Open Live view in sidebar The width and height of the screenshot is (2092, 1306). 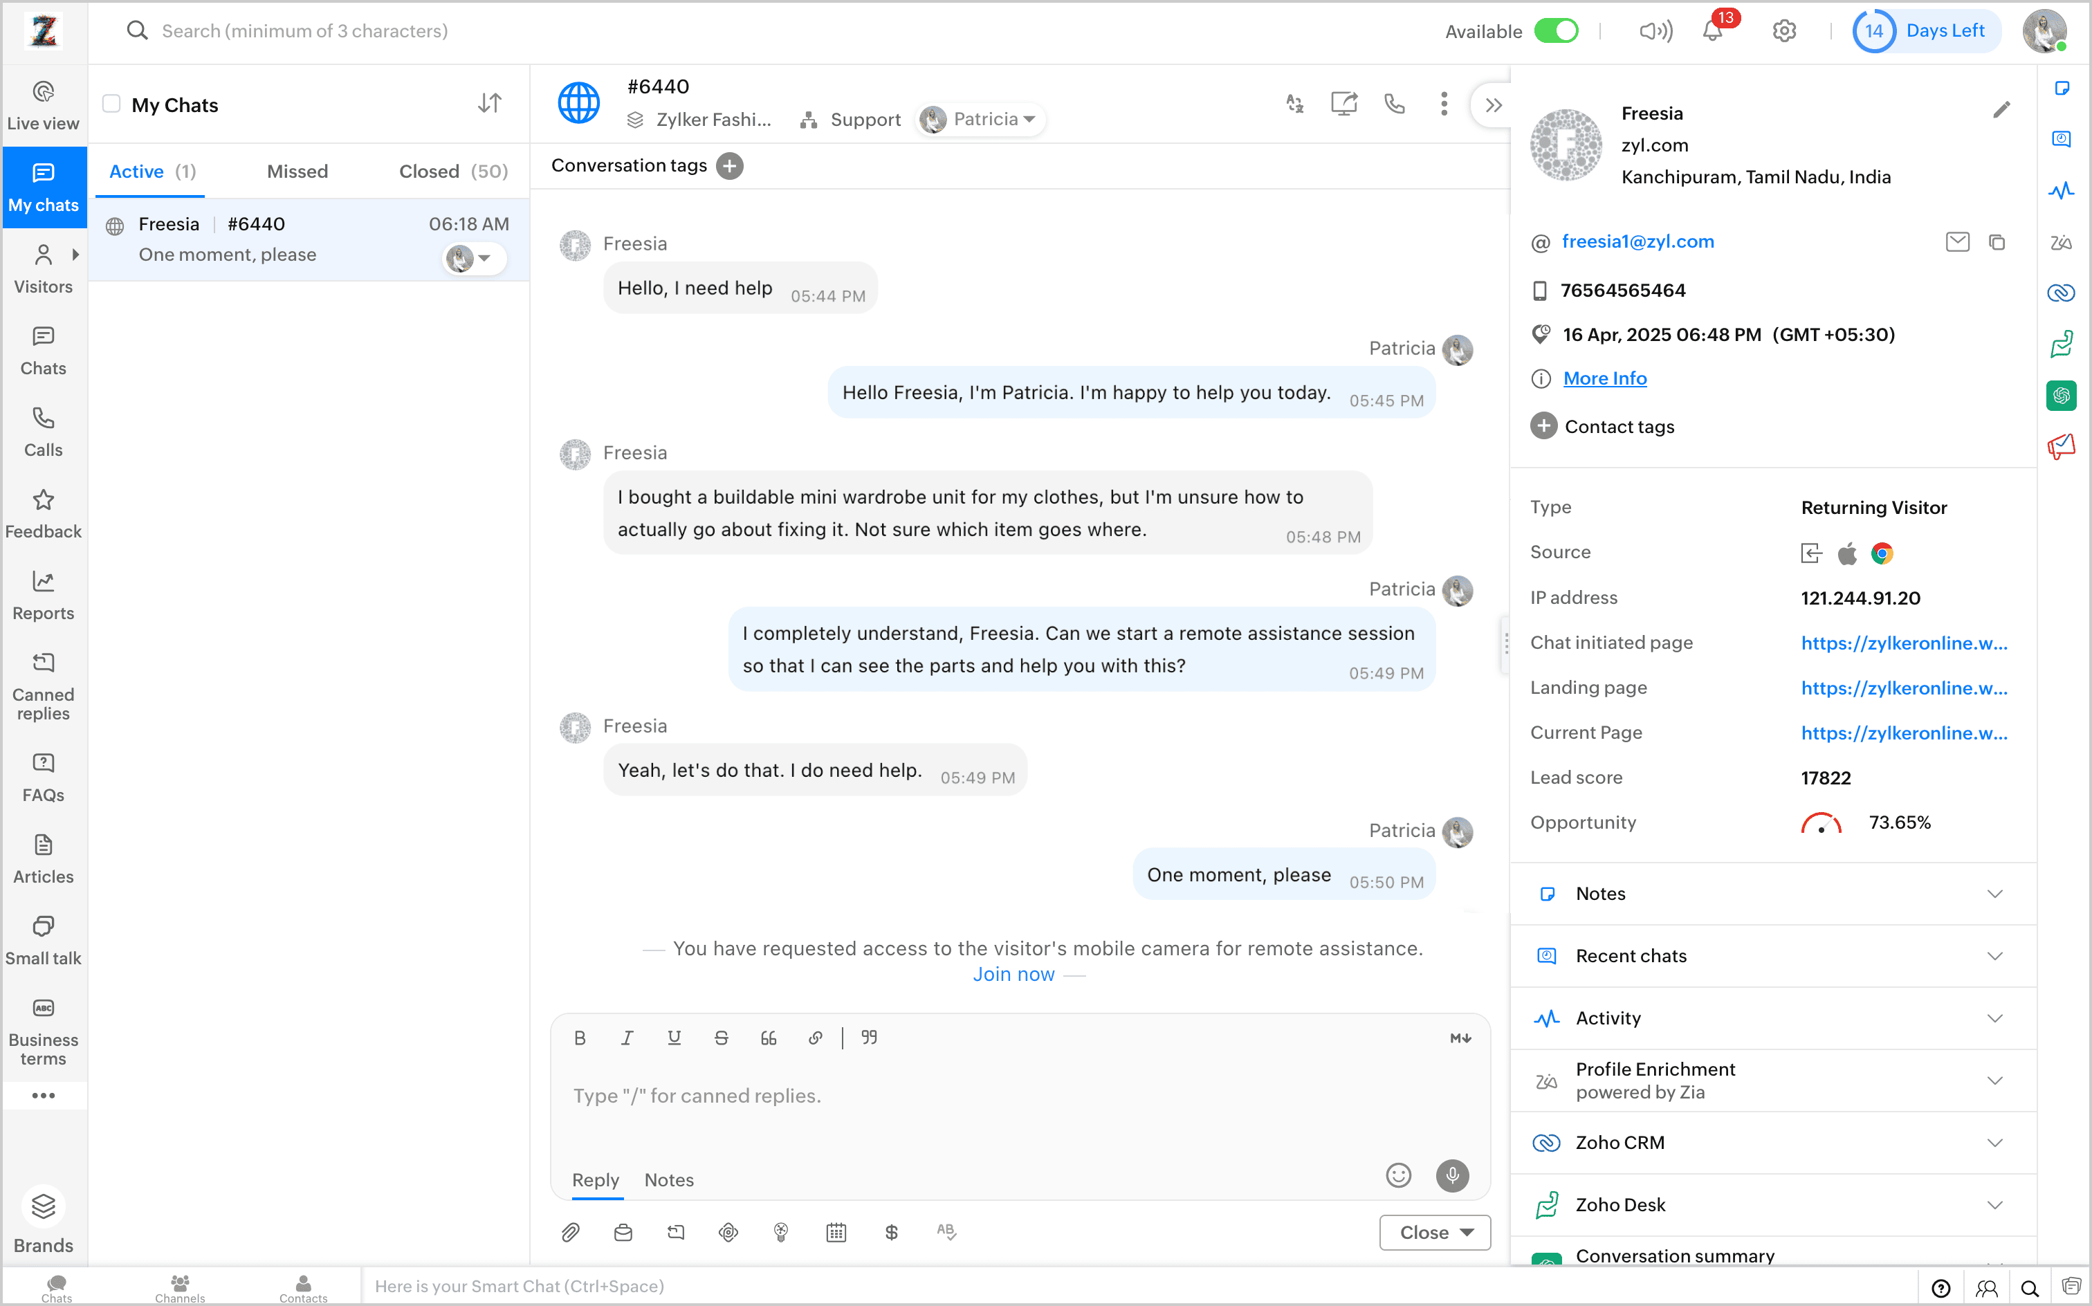point(43,105)
